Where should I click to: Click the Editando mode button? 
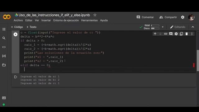click(178, 27)
